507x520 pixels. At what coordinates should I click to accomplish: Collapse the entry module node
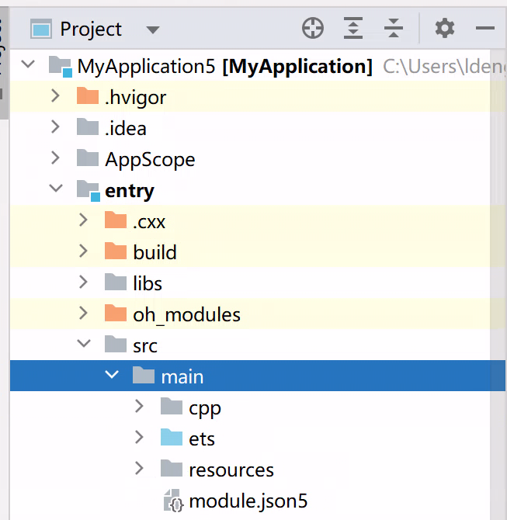click(55, 189)
